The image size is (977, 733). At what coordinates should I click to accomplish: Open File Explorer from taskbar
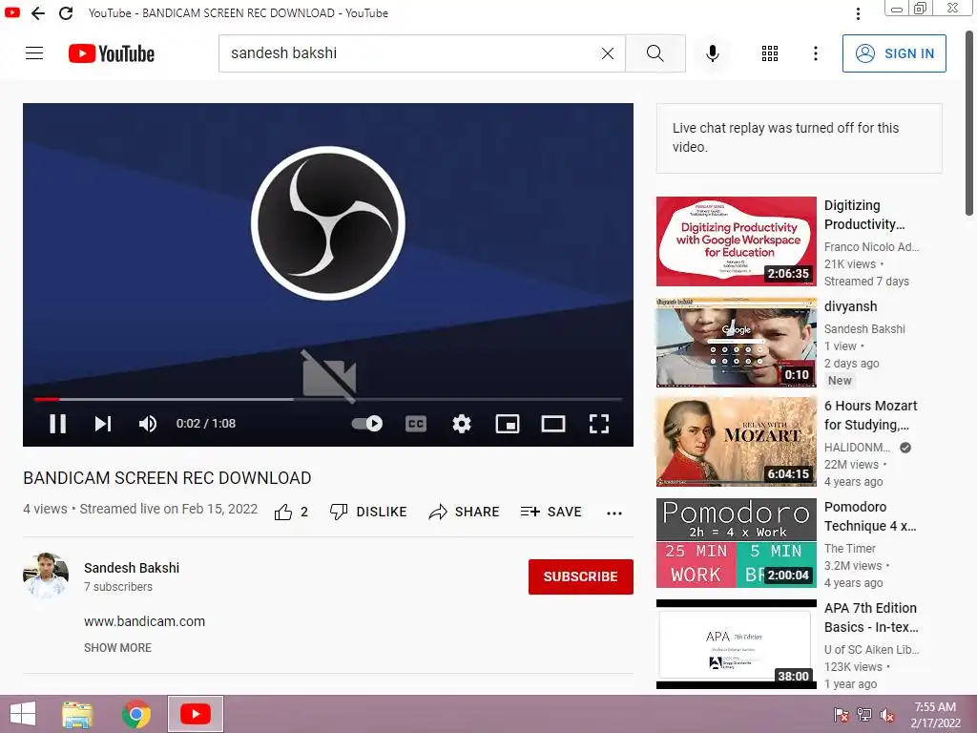click(77, 714)
